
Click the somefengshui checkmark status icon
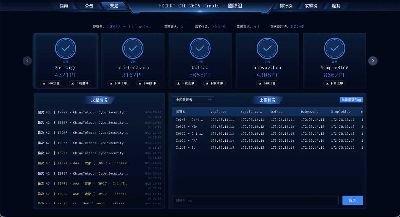pos(133,48)
